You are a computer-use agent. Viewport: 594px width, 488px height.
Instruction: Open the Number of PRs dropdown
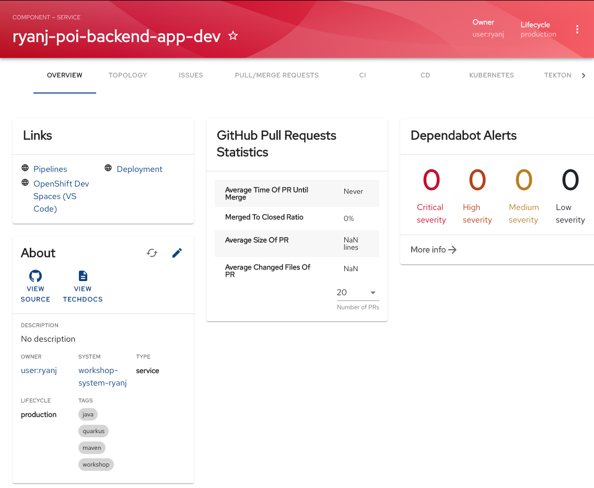(x=358, y=293)
